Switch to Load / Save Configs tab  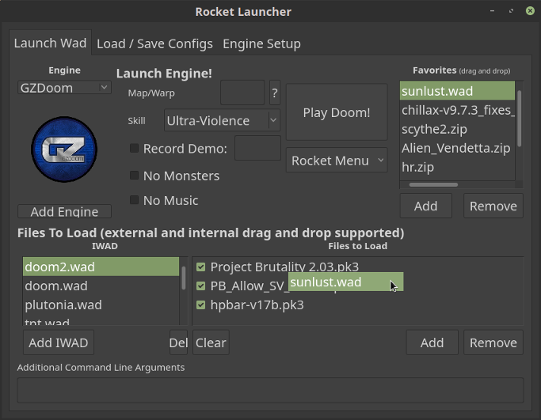[x=154, y=44]
